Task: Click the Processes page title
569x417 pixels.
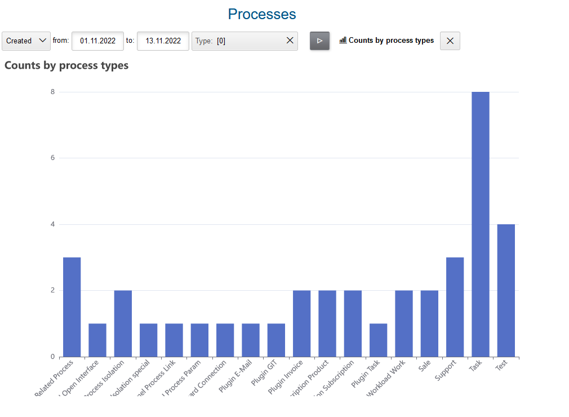Action: [262, 14]
